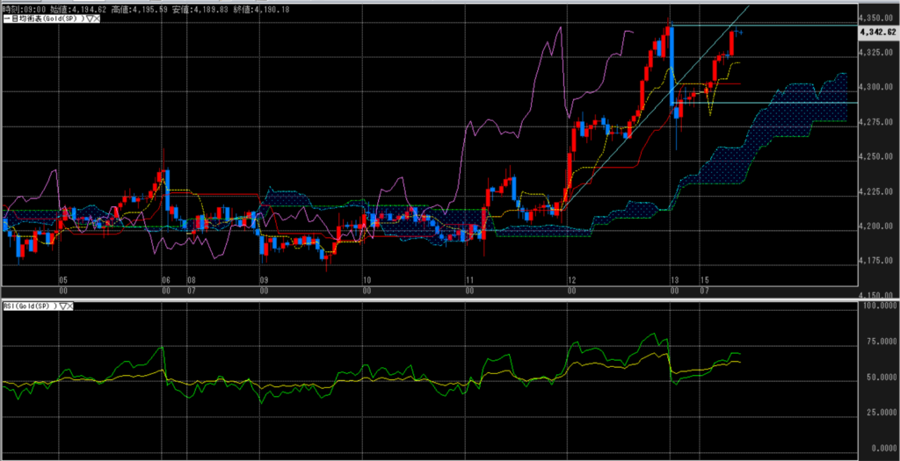Select the 一目均衡表(Gold(SP)) chart label
Image resolution: width=900 pixels, height=461 pixels.
40,18
